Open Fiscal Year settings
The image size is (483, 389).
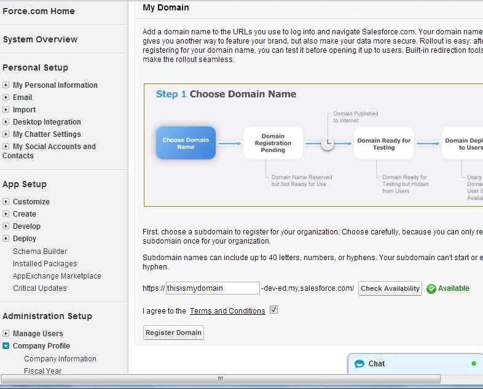tap(43, 371)
